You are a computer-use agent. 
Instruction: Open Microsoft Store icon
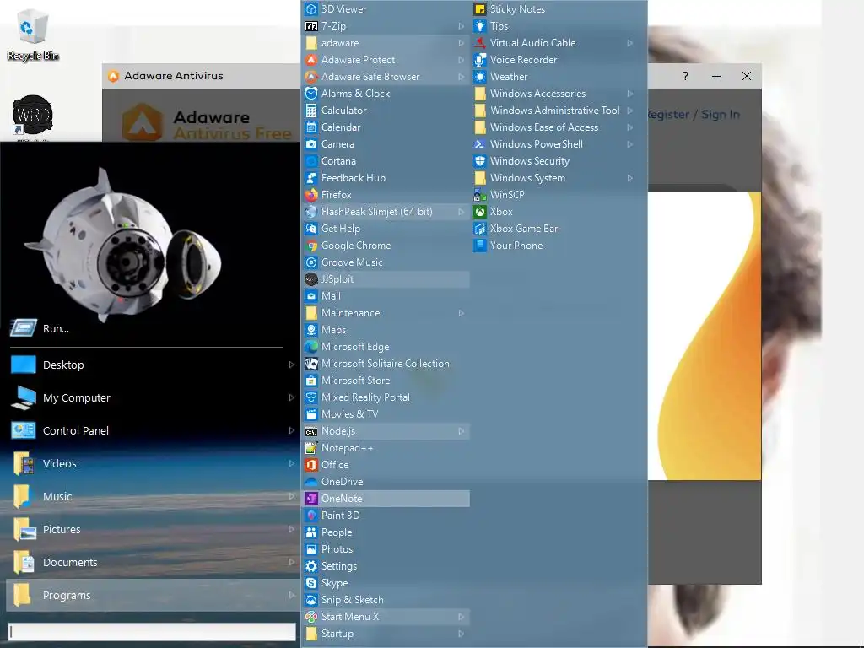311,381
